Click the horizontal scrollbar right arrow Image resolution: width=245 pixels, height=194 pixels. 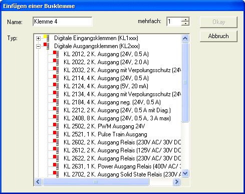[x=177, y=181]
